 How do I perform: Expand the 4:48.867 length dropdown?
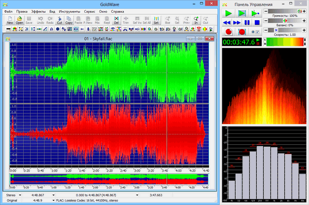click(54, 195)
